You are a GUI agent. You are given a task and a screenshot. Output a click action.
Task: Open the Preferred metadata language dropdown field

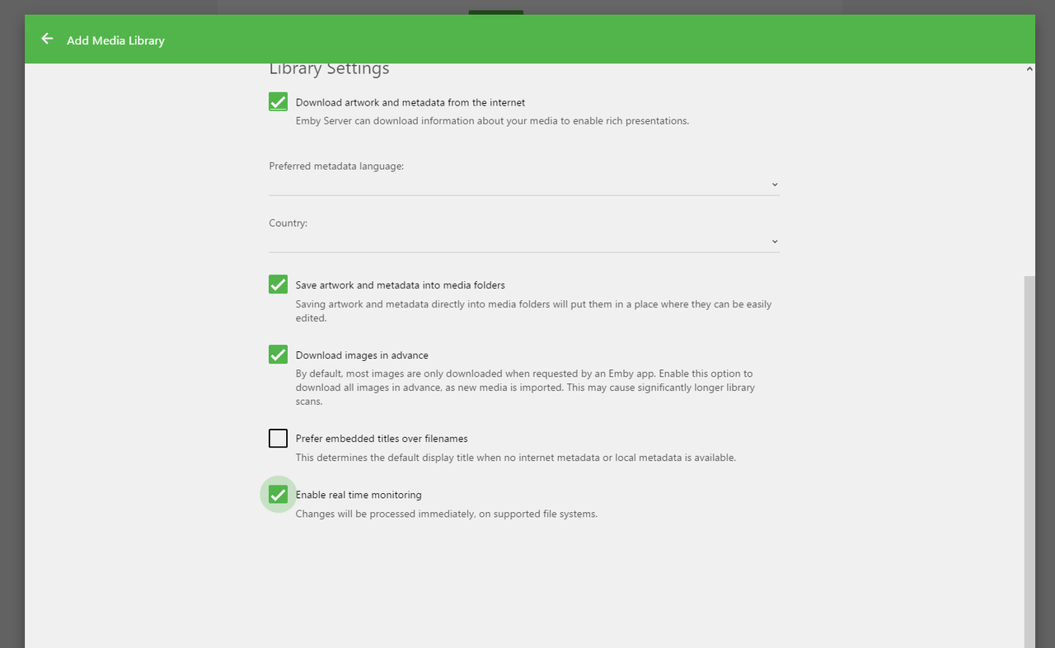click(524, 185)
